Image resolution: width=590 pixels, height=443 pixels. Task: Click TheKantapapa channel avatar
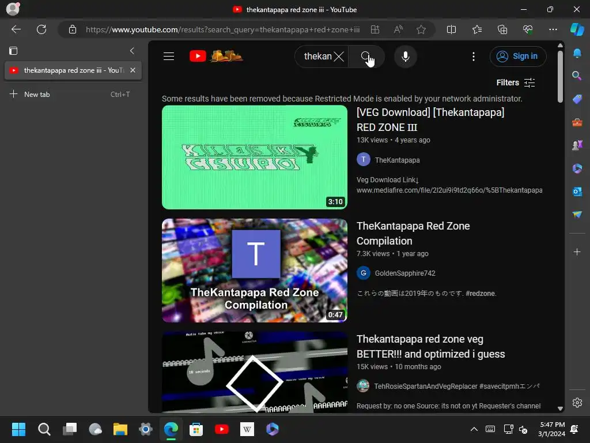pyautogui.click(x=364, y=160)
